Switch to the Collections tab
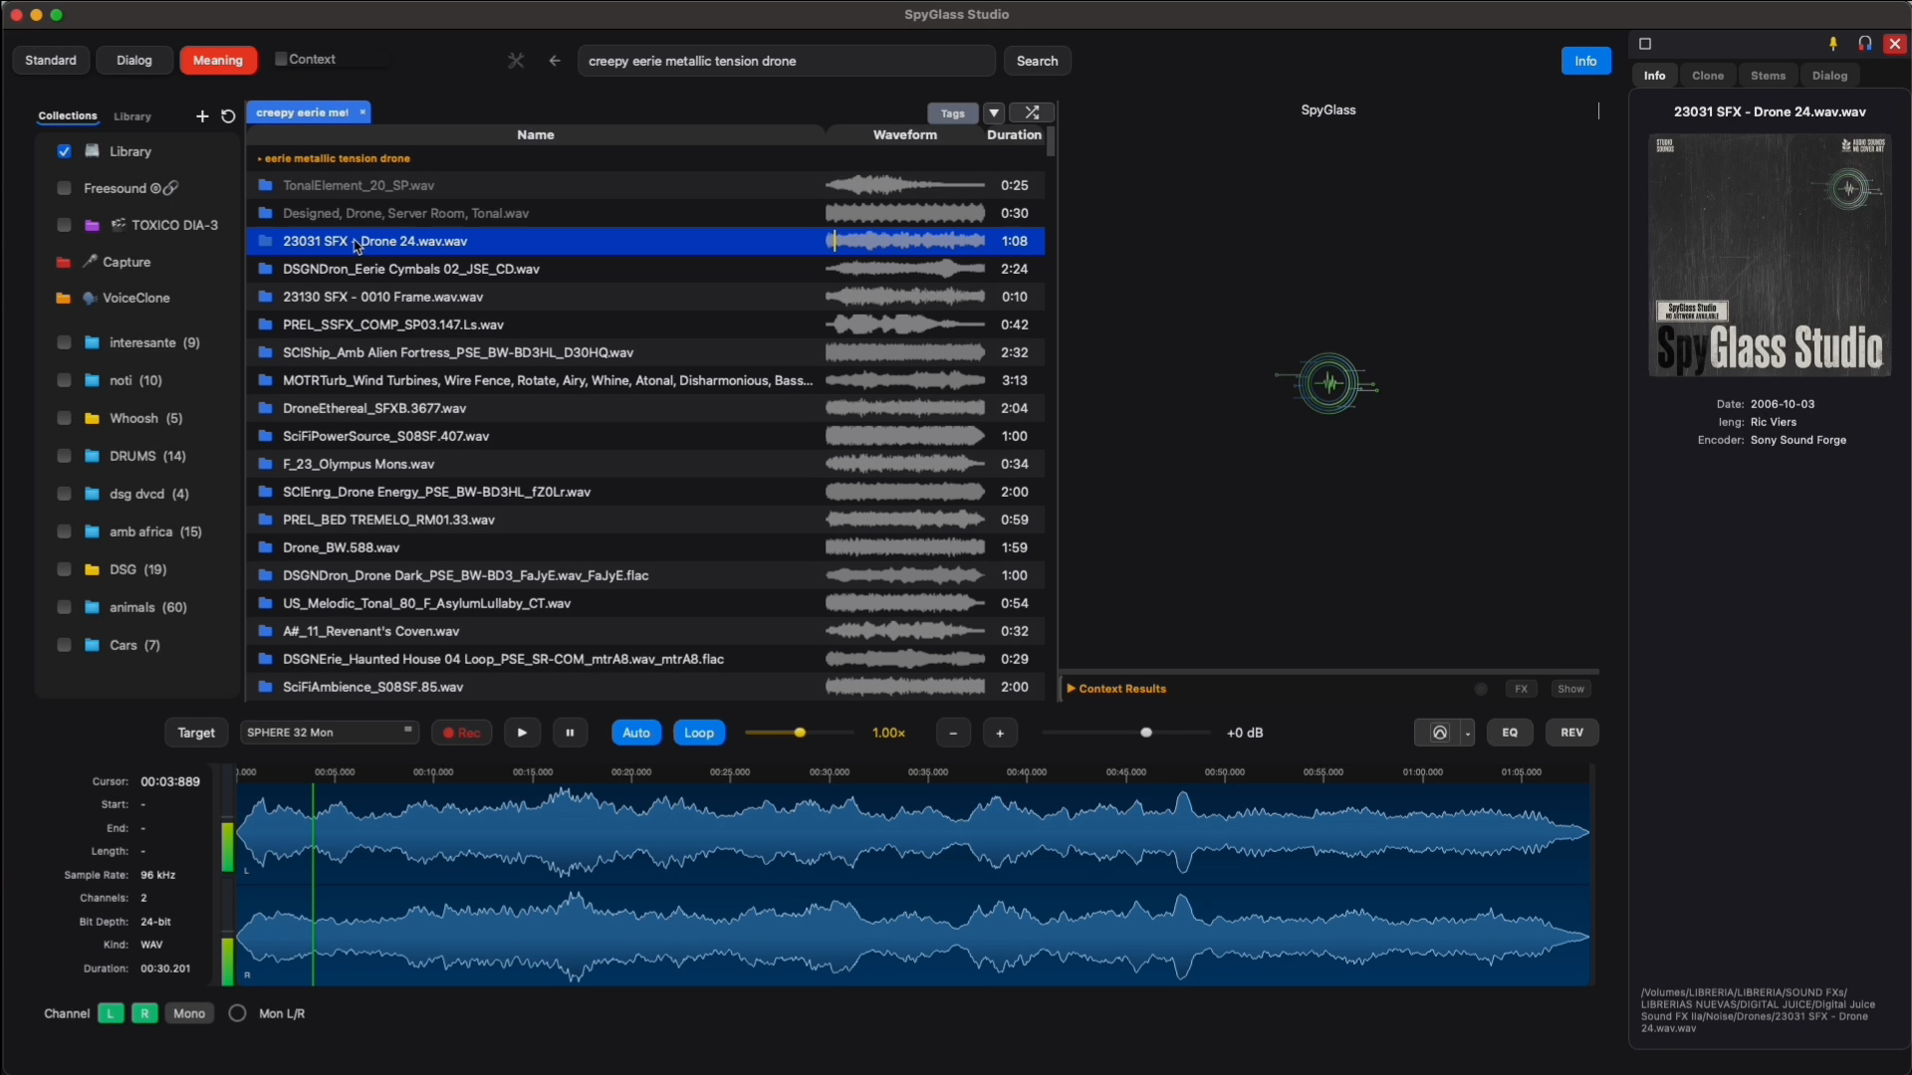The width and height of the screenshot is (1912, 1075). coord(68,116)
